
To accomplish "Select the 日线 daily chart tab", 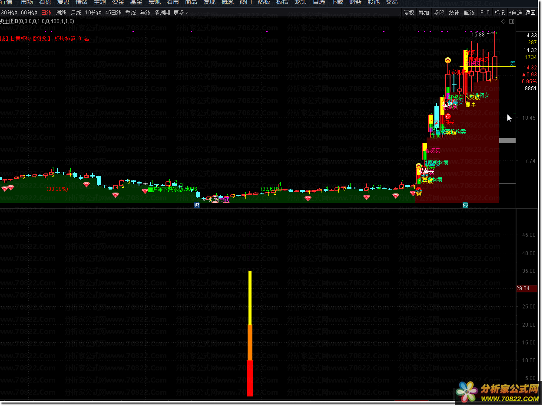I will pos(46,13).
